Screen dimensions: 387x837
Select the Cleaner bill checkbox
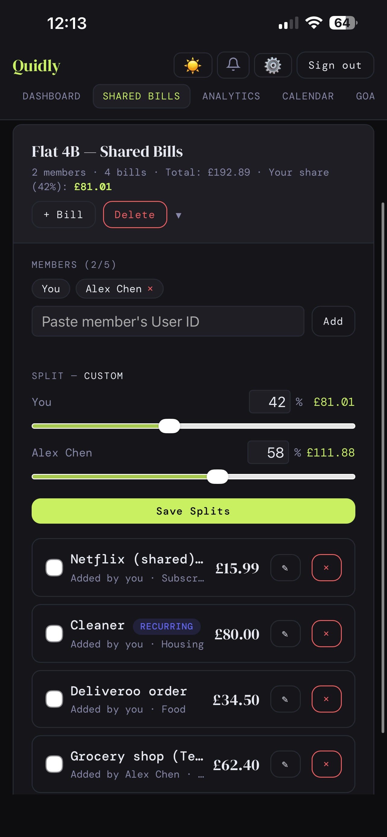(x=54, y=633)
